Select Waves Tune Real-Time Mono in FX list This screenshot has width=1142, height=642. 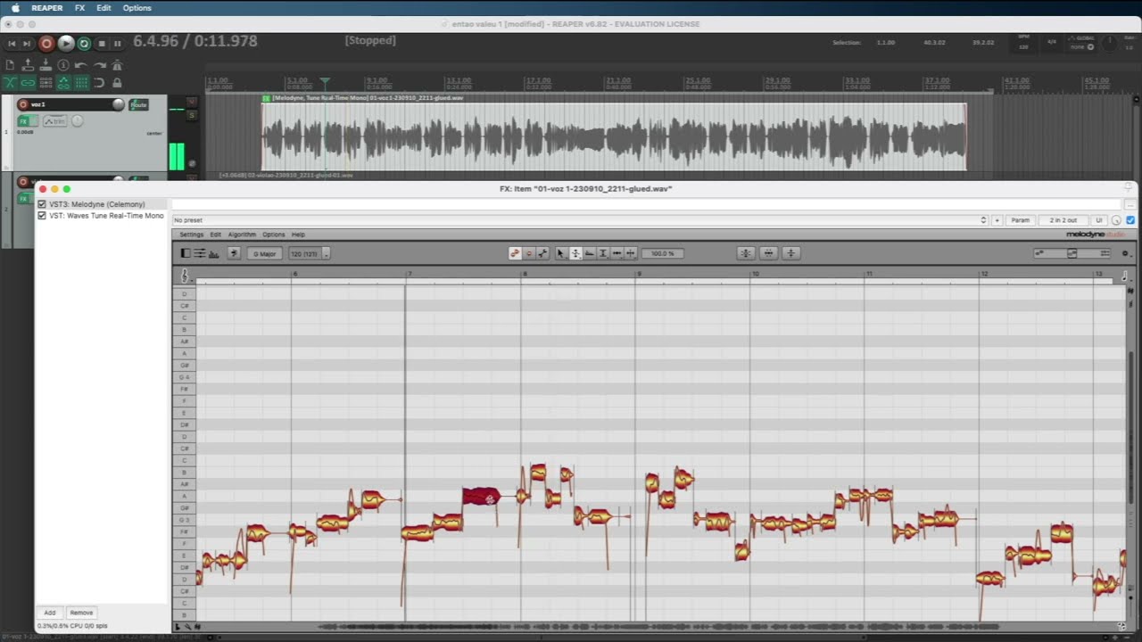click(x=106, y=216)
